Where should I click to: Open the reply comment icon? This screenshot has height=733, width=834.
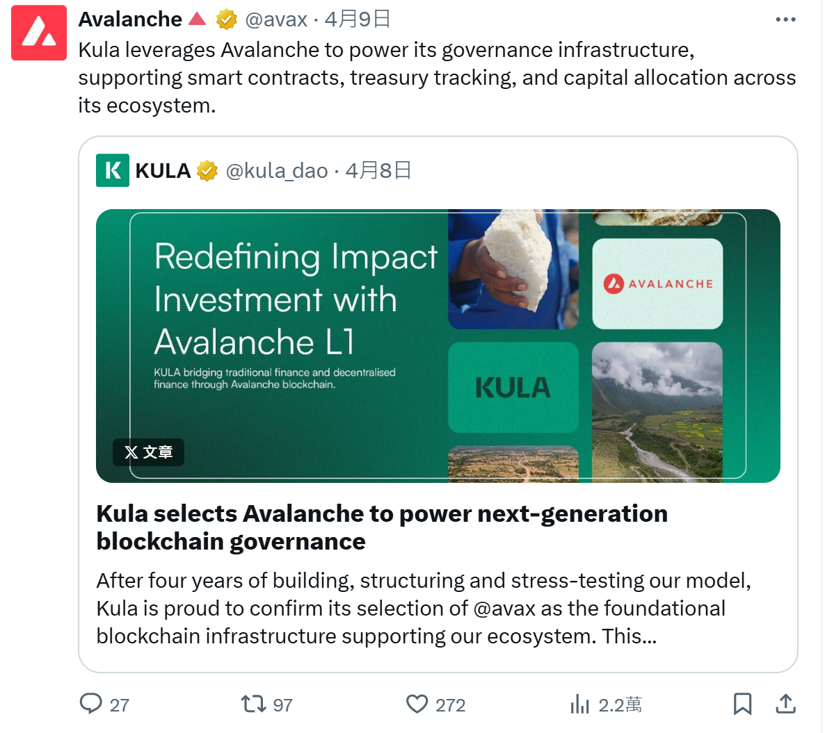coord(91,704)
